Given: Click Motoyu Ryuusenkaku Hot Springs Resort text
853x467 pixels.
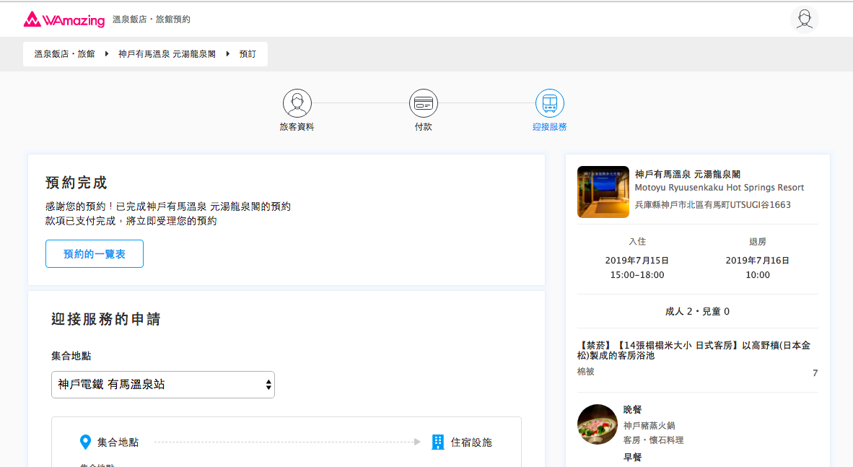Looking at the screenshot, I should 719,188.
